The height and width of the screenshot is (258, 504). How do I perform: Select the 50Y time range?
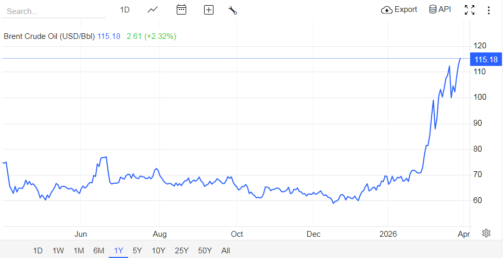(205, 250)
